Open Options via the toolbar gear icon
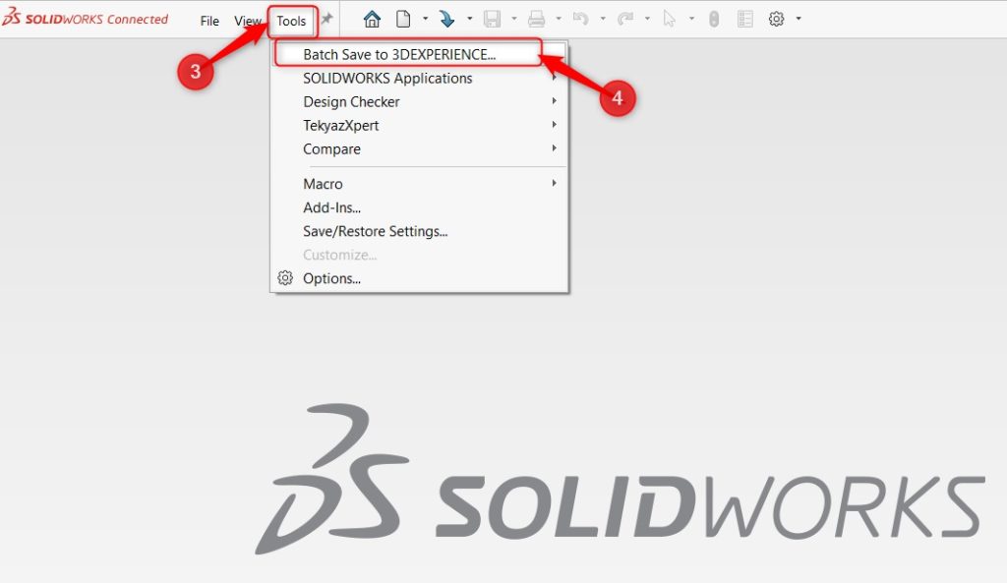1007x583 pixels. click(x=777, y=20)
